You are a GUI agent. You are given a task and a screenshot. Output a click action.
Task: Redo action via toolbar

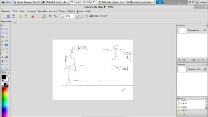(x=26, y=16)
